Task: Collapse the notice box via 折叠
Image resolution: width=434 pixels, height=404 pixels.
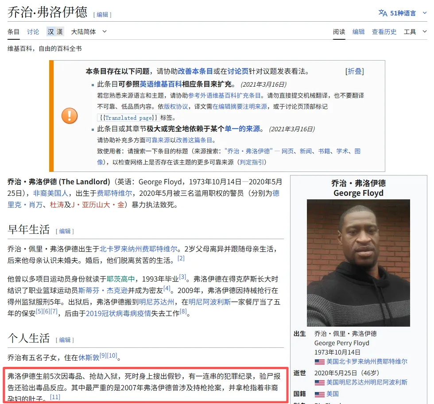Action: point(355,71)
